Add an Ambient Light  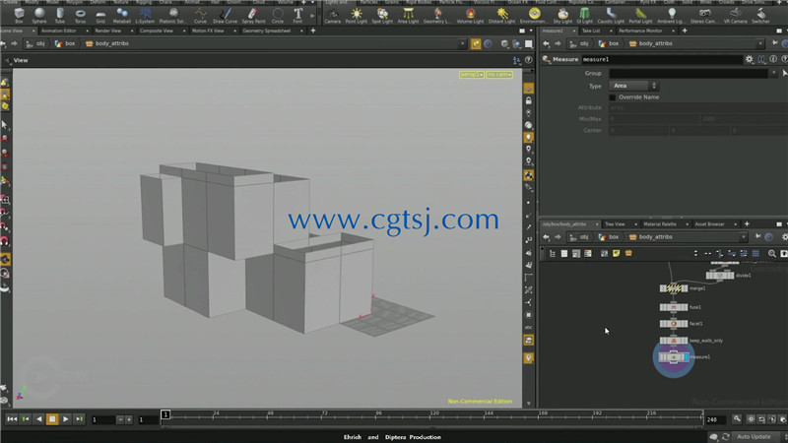(x=672, y=16)
